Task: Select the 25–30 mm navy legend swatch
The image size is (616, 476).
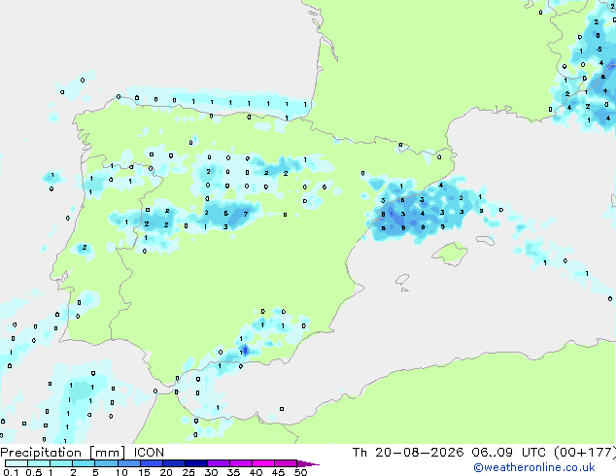Action: coord(195,463)
